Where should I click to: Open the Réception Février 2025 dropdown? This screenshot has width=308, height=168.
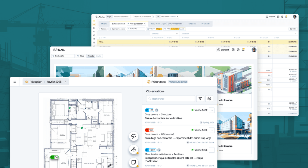pos(46,82)
